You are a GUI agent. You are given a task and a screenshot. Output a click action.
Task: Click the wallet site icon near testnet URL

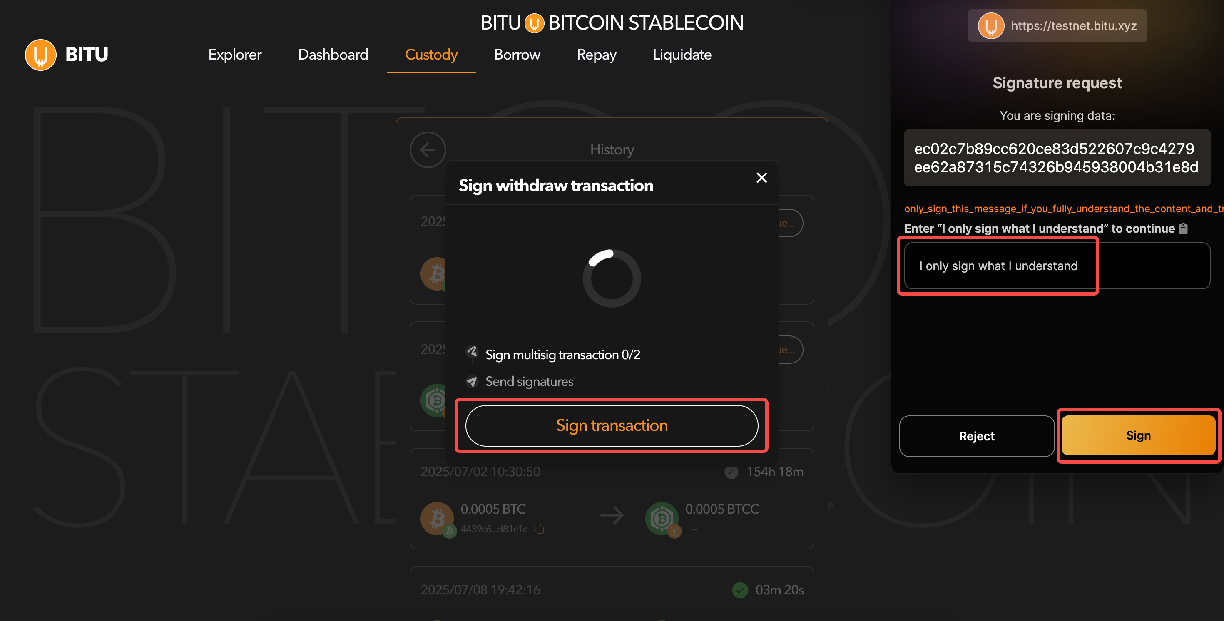[991, 26]
